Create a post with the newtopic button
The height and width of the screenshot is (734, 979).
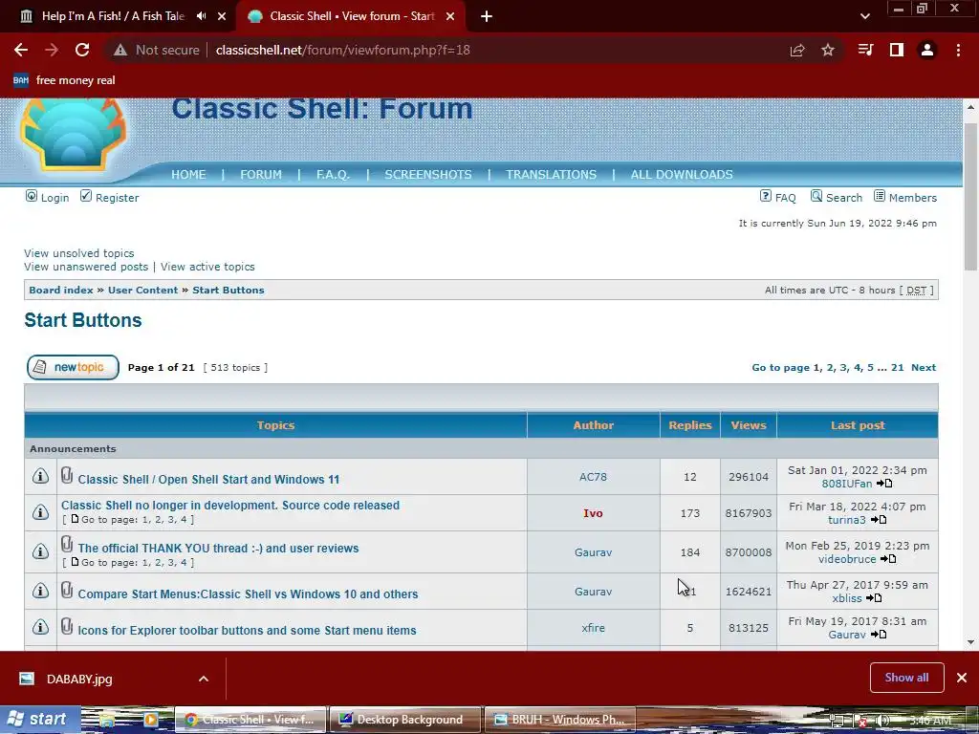click(73, 367)
